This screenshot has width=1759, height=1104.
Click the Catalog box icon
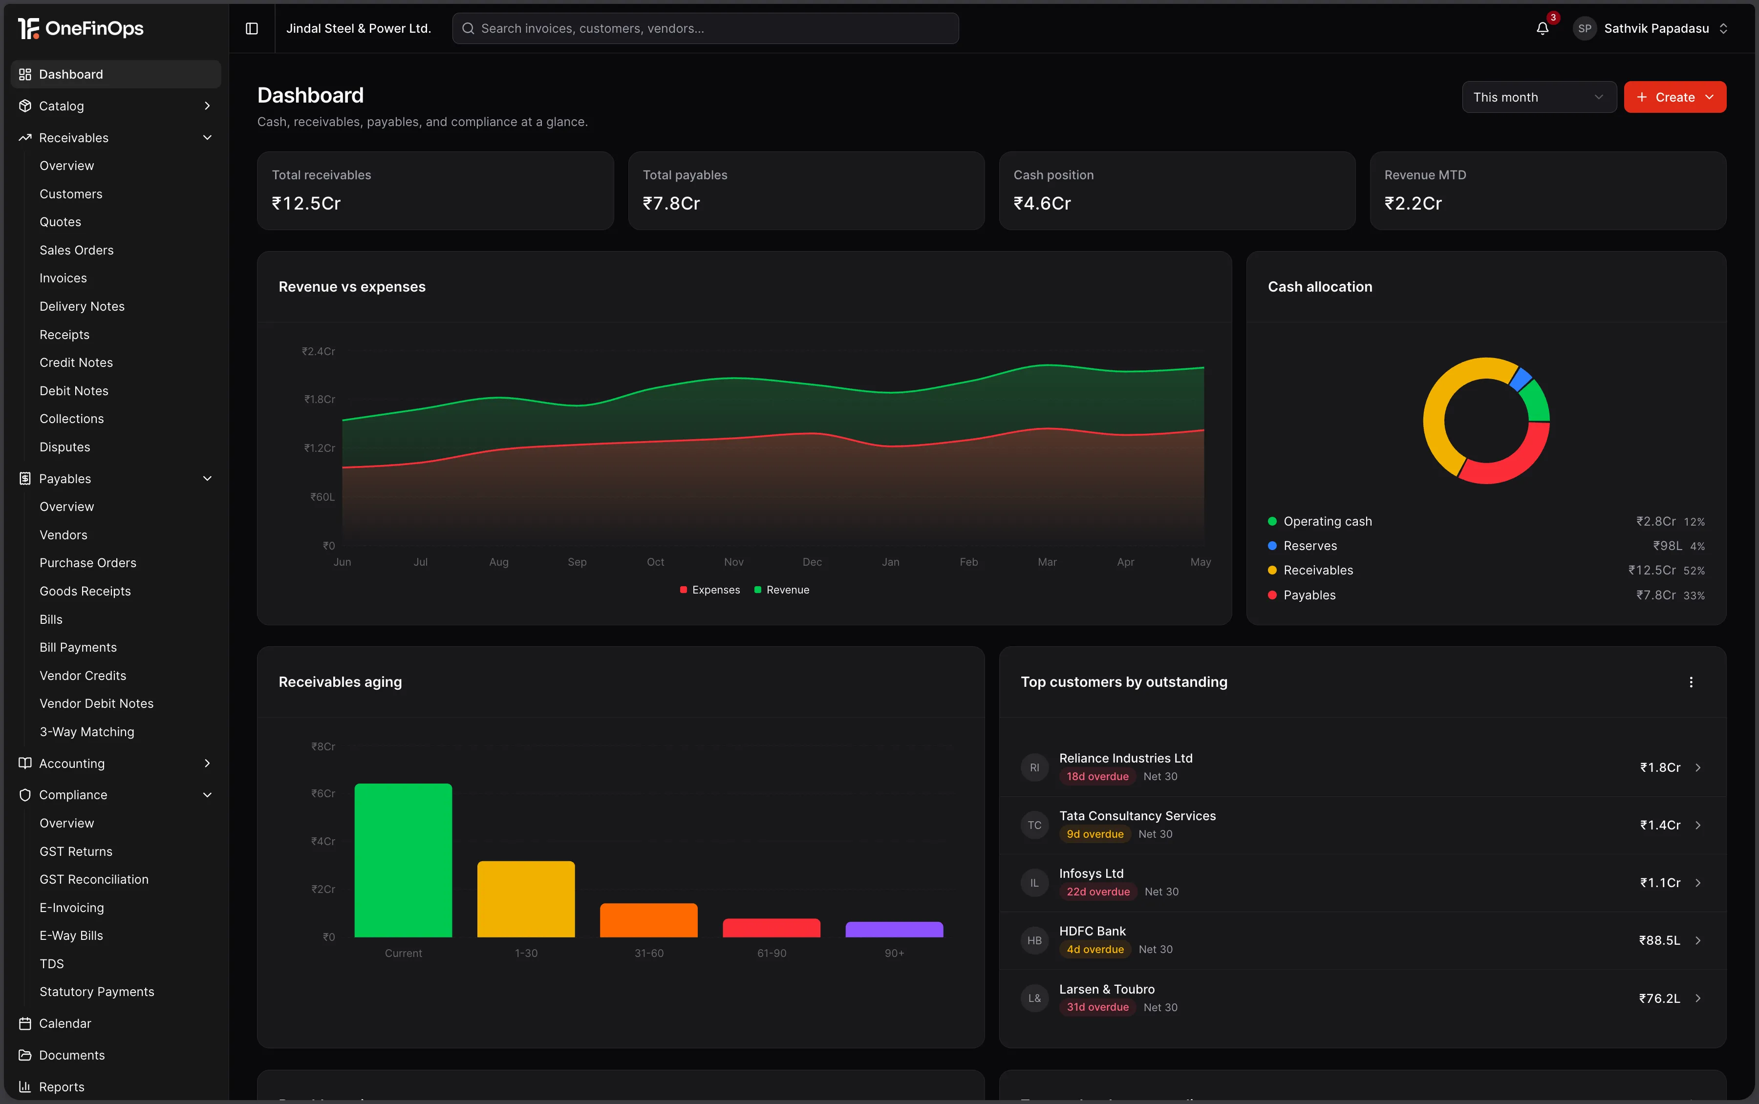click(x=25, y=106)
